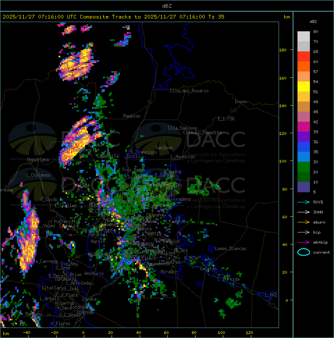The width and height of the screenshot is (334, 338).
Task: Click the 'L_Dormida' map label
Action: pos(228,279)
